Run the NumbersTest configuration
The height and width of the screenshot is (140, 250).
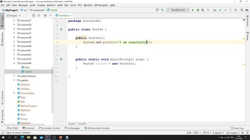(193, 10)
